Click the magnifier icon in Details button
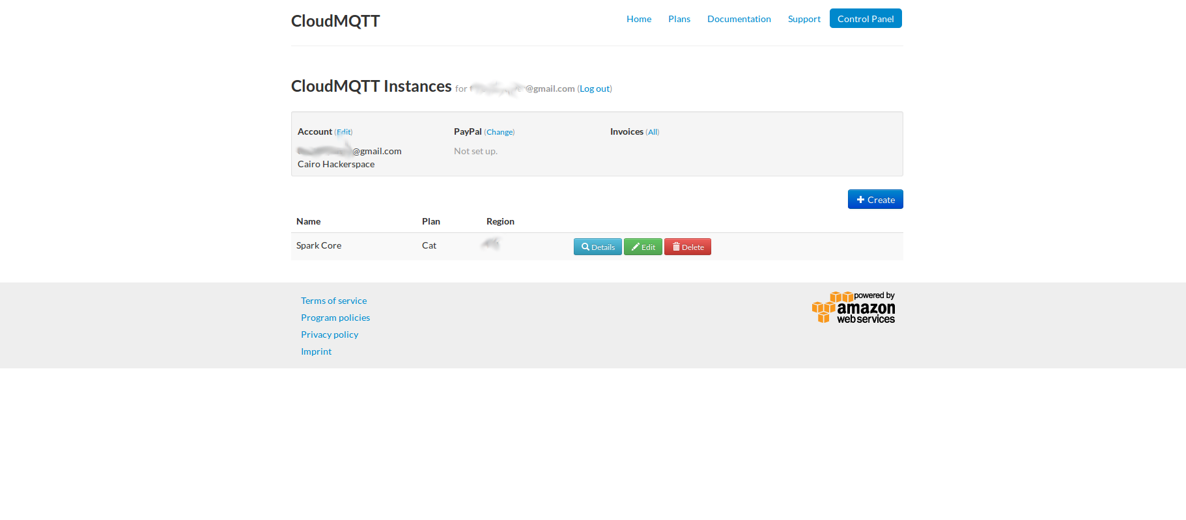Screen dimensions: 1186x520 click(x=586, y=247)
